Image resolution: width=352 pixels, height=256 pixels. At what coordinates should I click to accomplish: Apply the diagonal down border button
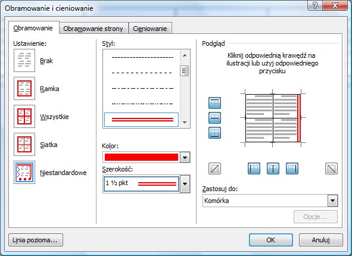[331, 168]
